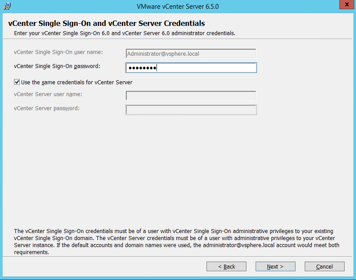This screenshot has width=356, height=280.
Task: Click the 'VMware vCenter Server 6.5.0' window title
Action: pyautogui.click(x=178, y=6)
